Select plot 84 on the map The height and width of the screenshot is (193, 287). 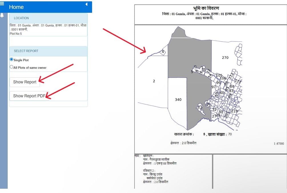tap(232, 87)
